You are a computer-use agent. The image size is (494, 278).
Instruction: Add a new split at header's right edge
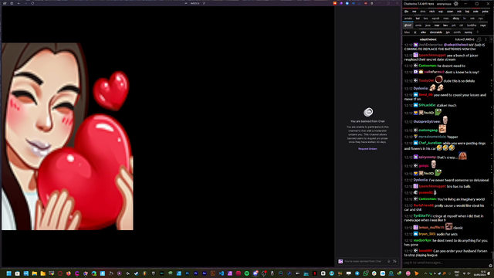491,39
